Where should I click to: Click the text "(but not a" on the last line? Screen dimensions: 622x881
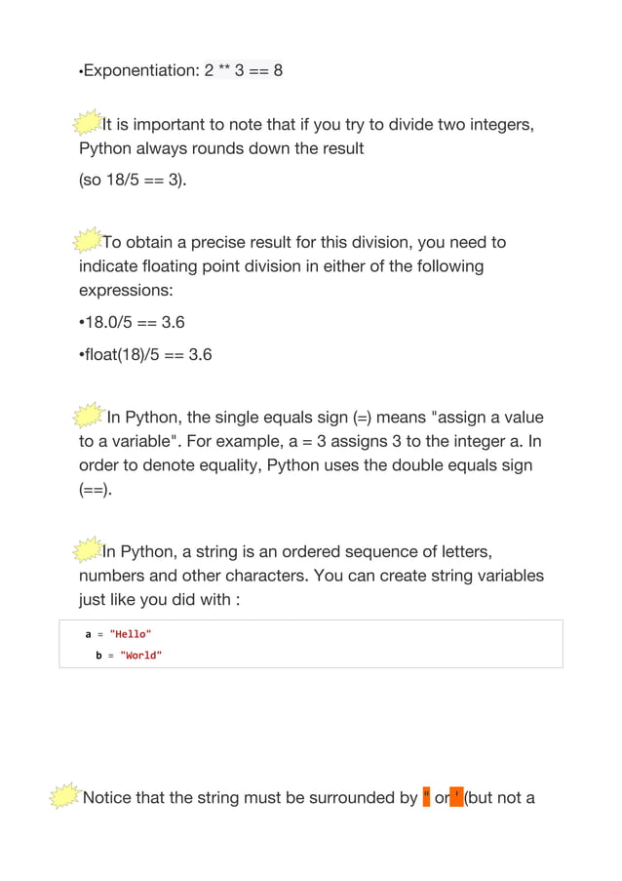click(499, 797)
